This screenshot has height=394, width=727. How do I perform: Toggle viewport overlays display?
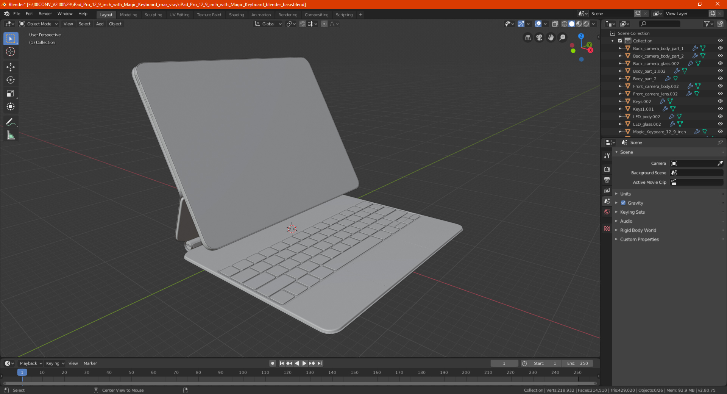click(538, 24)
